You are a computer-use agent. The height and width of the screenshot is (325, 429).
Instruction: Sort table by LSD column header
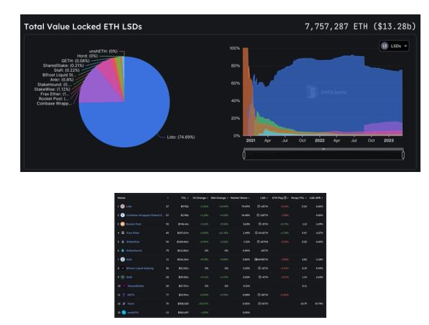tap(264, 197)
